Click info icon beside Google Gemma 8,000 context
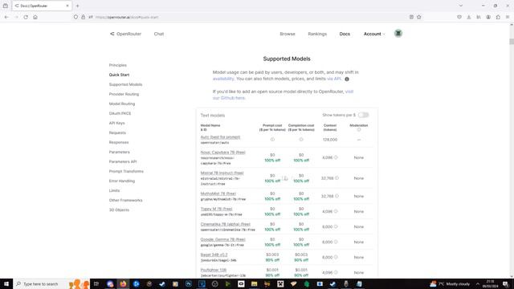This screenshot has height=289, width=514. (336, 242)
